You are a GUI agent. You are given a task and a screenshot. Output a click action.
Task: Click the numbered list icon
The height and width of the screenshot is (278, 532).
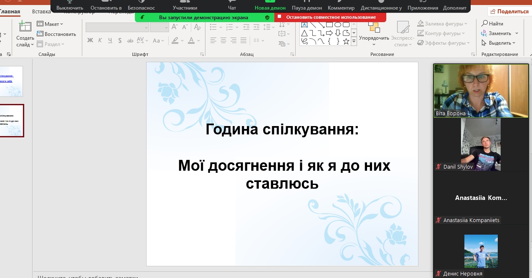[x=229, y=27]
